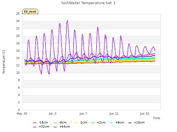Click the magenta +32cm legend color marker
Image resolution: width=177 pixels, height=132 pixels.
[x=35, y=127]
